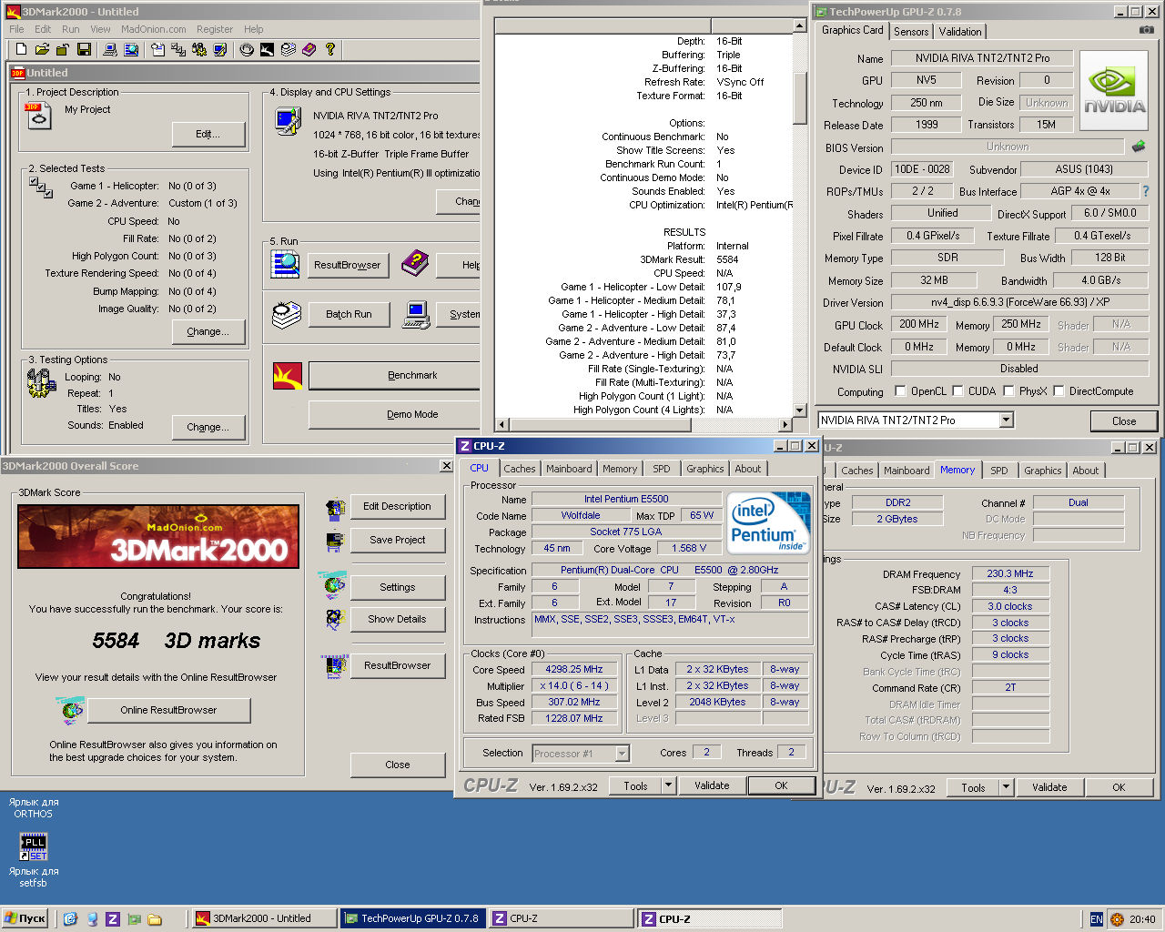Click the Internet Explorer quick launch icon
The height and width of the screenshot is (932, 1165).
pyautogui.click(x=71, y=919)
